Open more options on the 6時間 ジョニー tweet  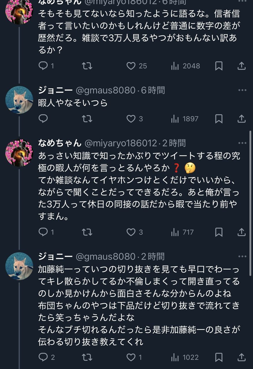point(242,90)
